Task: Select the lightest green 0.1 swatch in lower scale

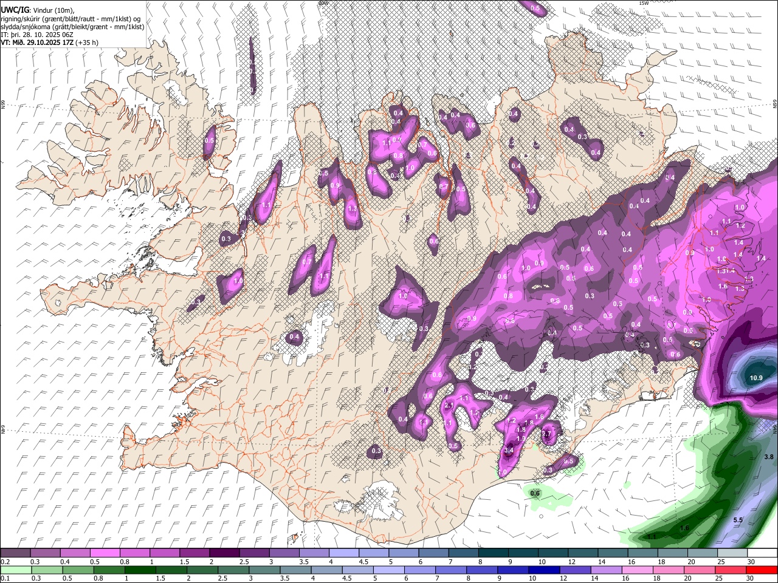Action: [x=15, y=570]
